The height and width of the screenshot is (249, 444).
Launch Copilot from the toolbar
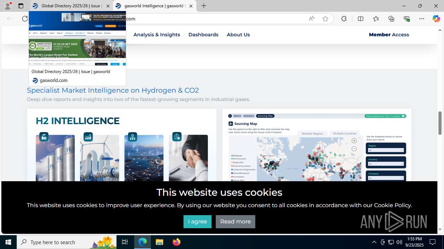[436, 19]
